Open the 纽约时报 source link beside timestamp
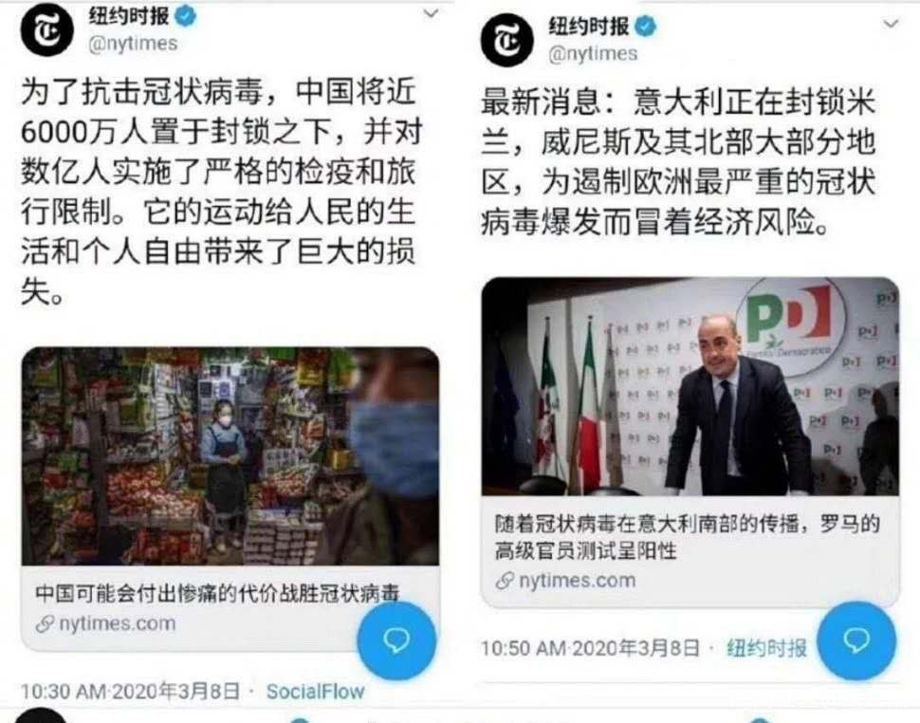 coord(766,648)
